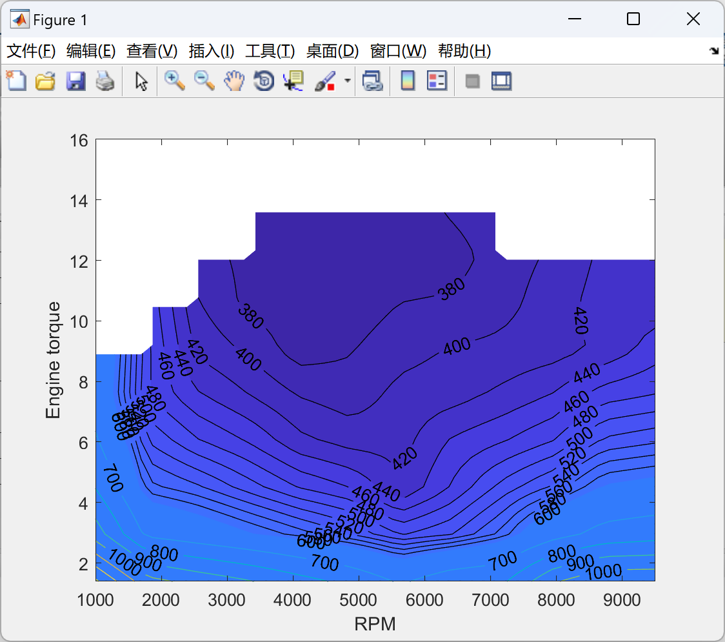Click the 'Engine torque' y-axis label
The image size is (725, 642).
[x=53, y=360]
